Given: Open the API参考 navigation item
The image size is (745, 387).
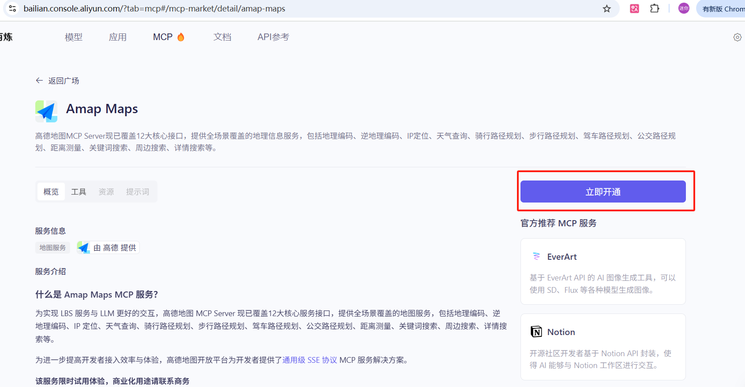Looking at the screenshot, I should coord(273,37).
